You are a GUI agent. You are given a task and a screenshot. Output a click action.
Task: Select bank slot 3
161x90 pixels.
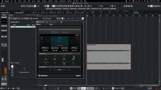tap(12, 72)
